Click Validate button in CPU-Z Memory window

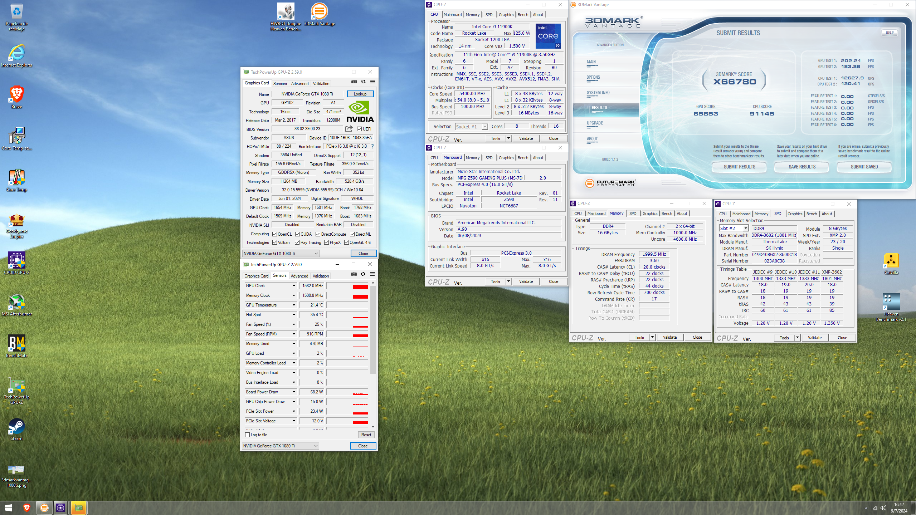[669, 337]
